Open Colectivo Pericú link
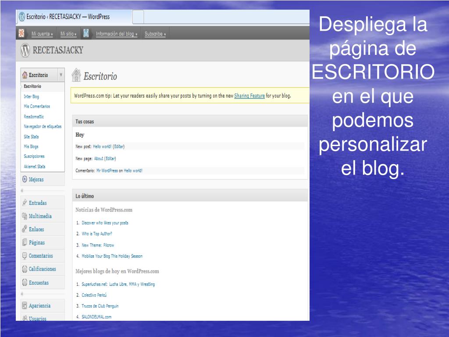The image size is (449, 337). click(94, 295)
